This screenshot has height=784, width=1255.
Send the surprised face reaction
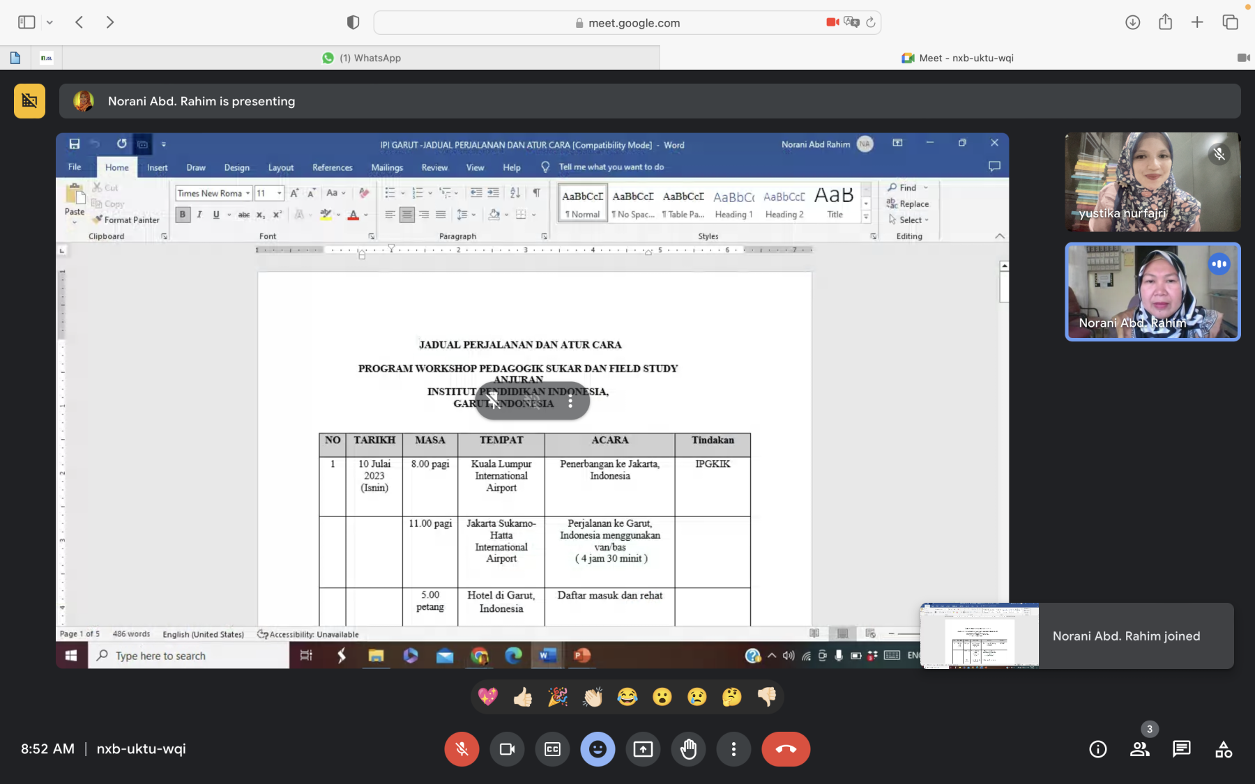pos(662,696)
